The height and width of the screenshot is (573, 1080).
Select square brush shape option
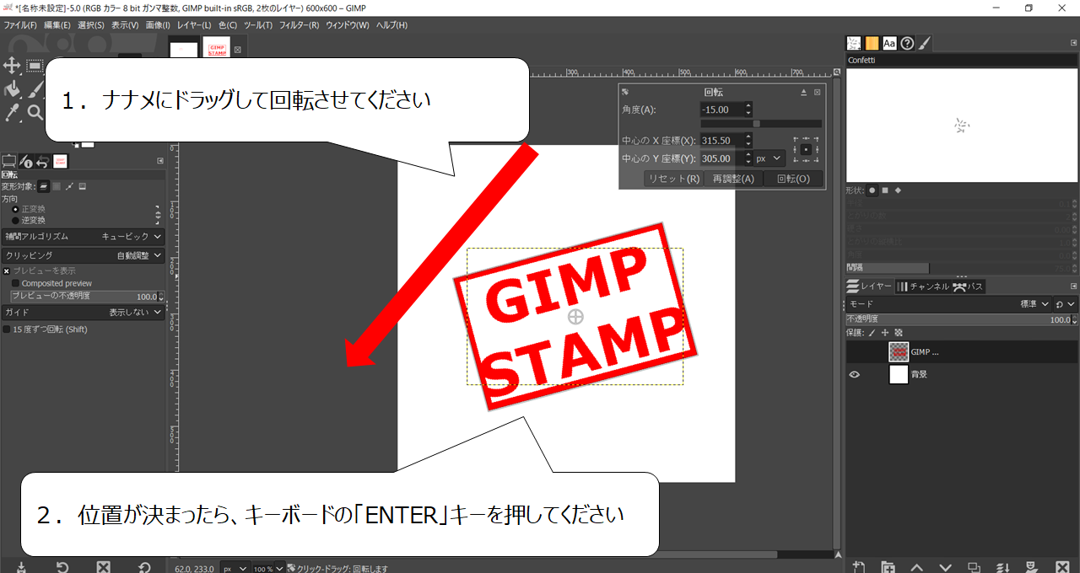coord(885,190)
